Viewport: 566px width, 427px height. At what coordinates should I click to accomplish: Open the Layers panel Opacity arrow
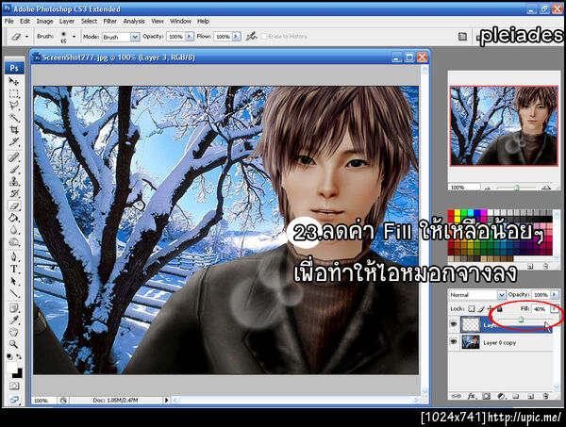(554, 295)
